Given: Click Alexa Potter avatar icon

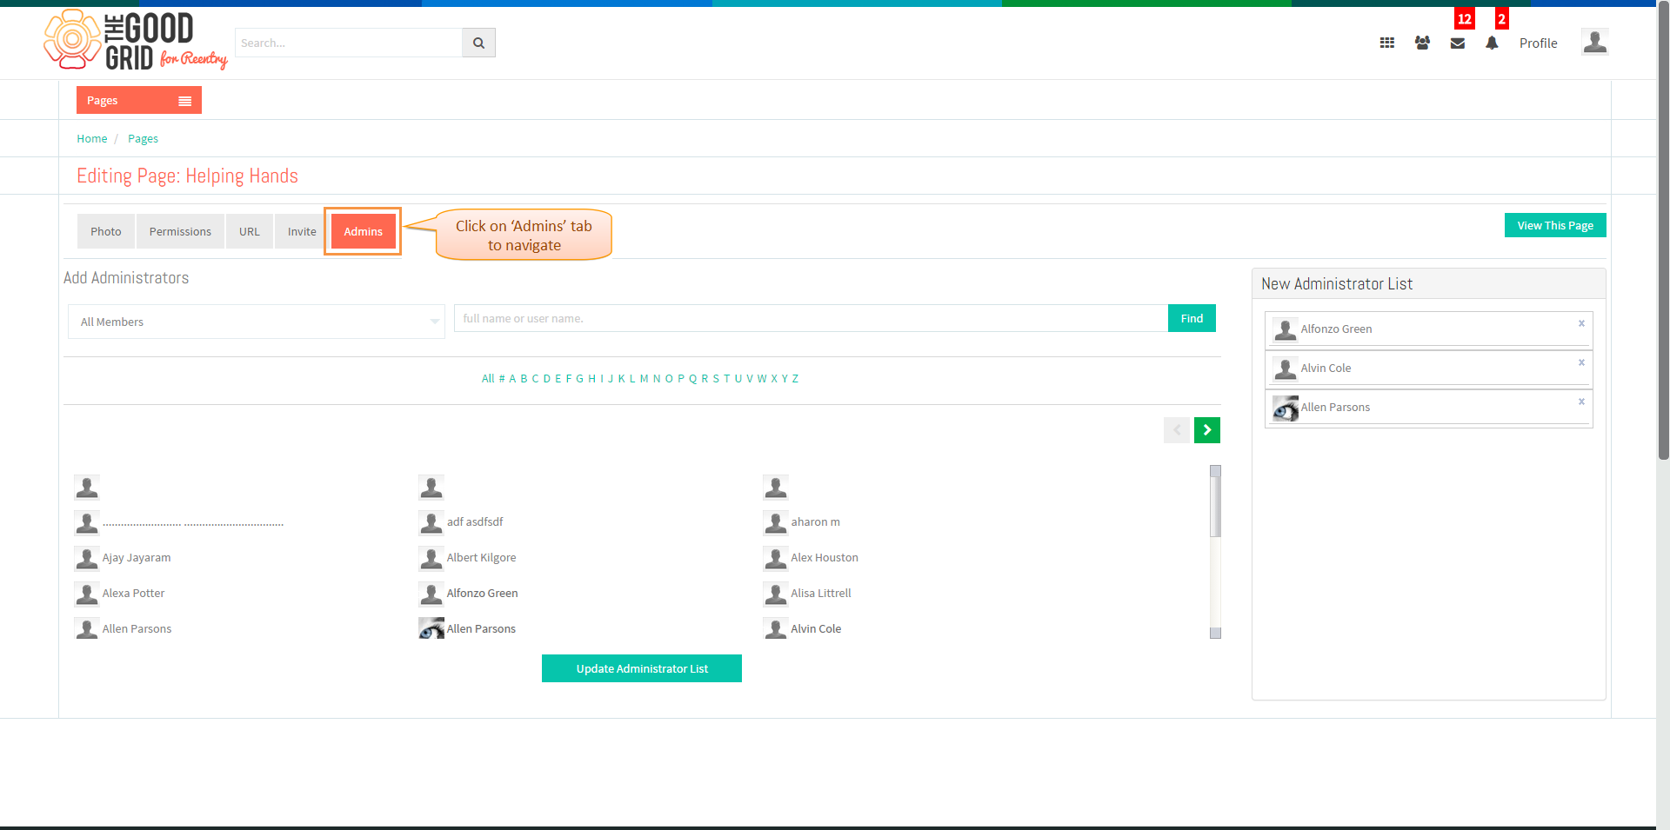Looking at the screenshot, I should pos(87,593).
